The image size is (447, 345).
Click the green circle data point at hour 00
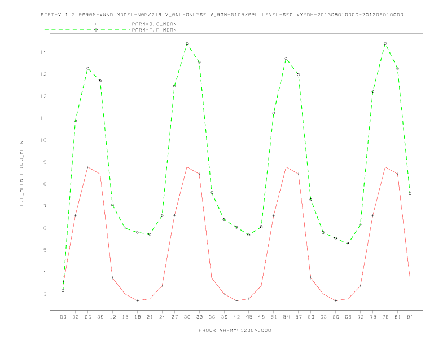(63, 291)
